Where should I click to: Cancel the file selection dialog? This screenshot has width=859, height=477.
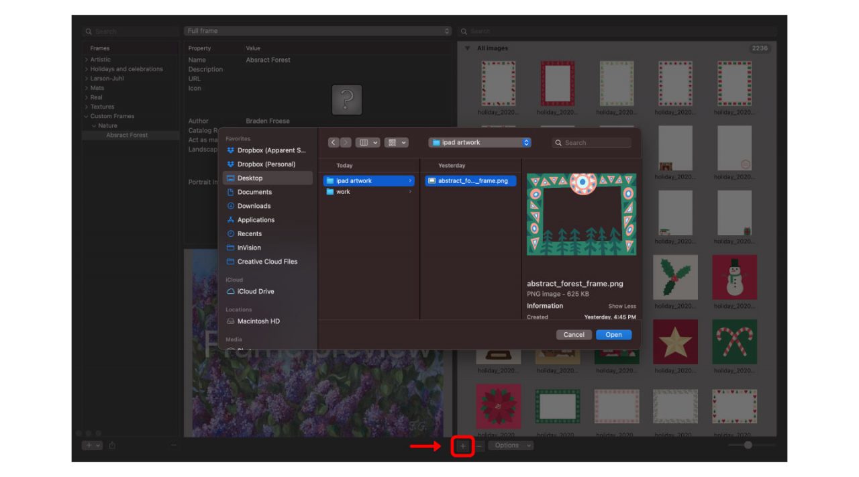pyautogui.click(x=574, y=334)
